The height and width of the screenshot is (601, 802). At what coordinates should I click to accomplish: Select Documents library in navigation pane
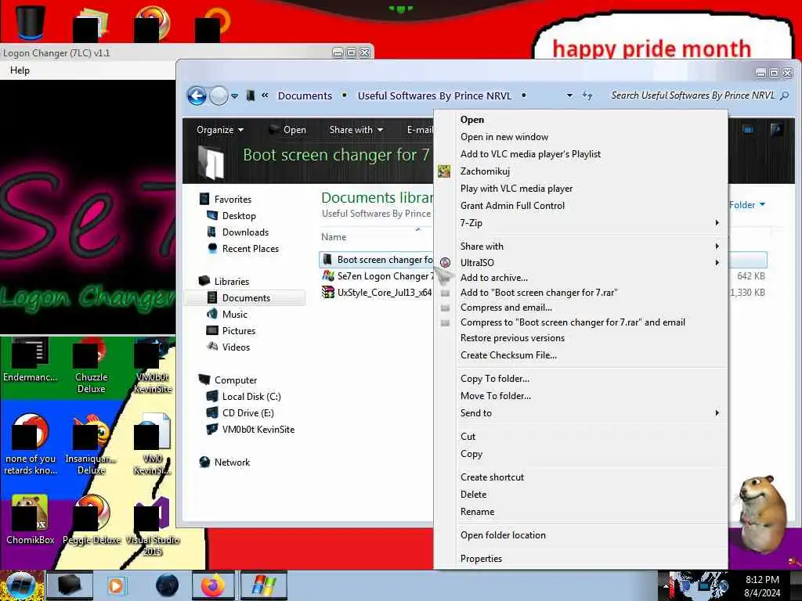click(x=245, y=298)
